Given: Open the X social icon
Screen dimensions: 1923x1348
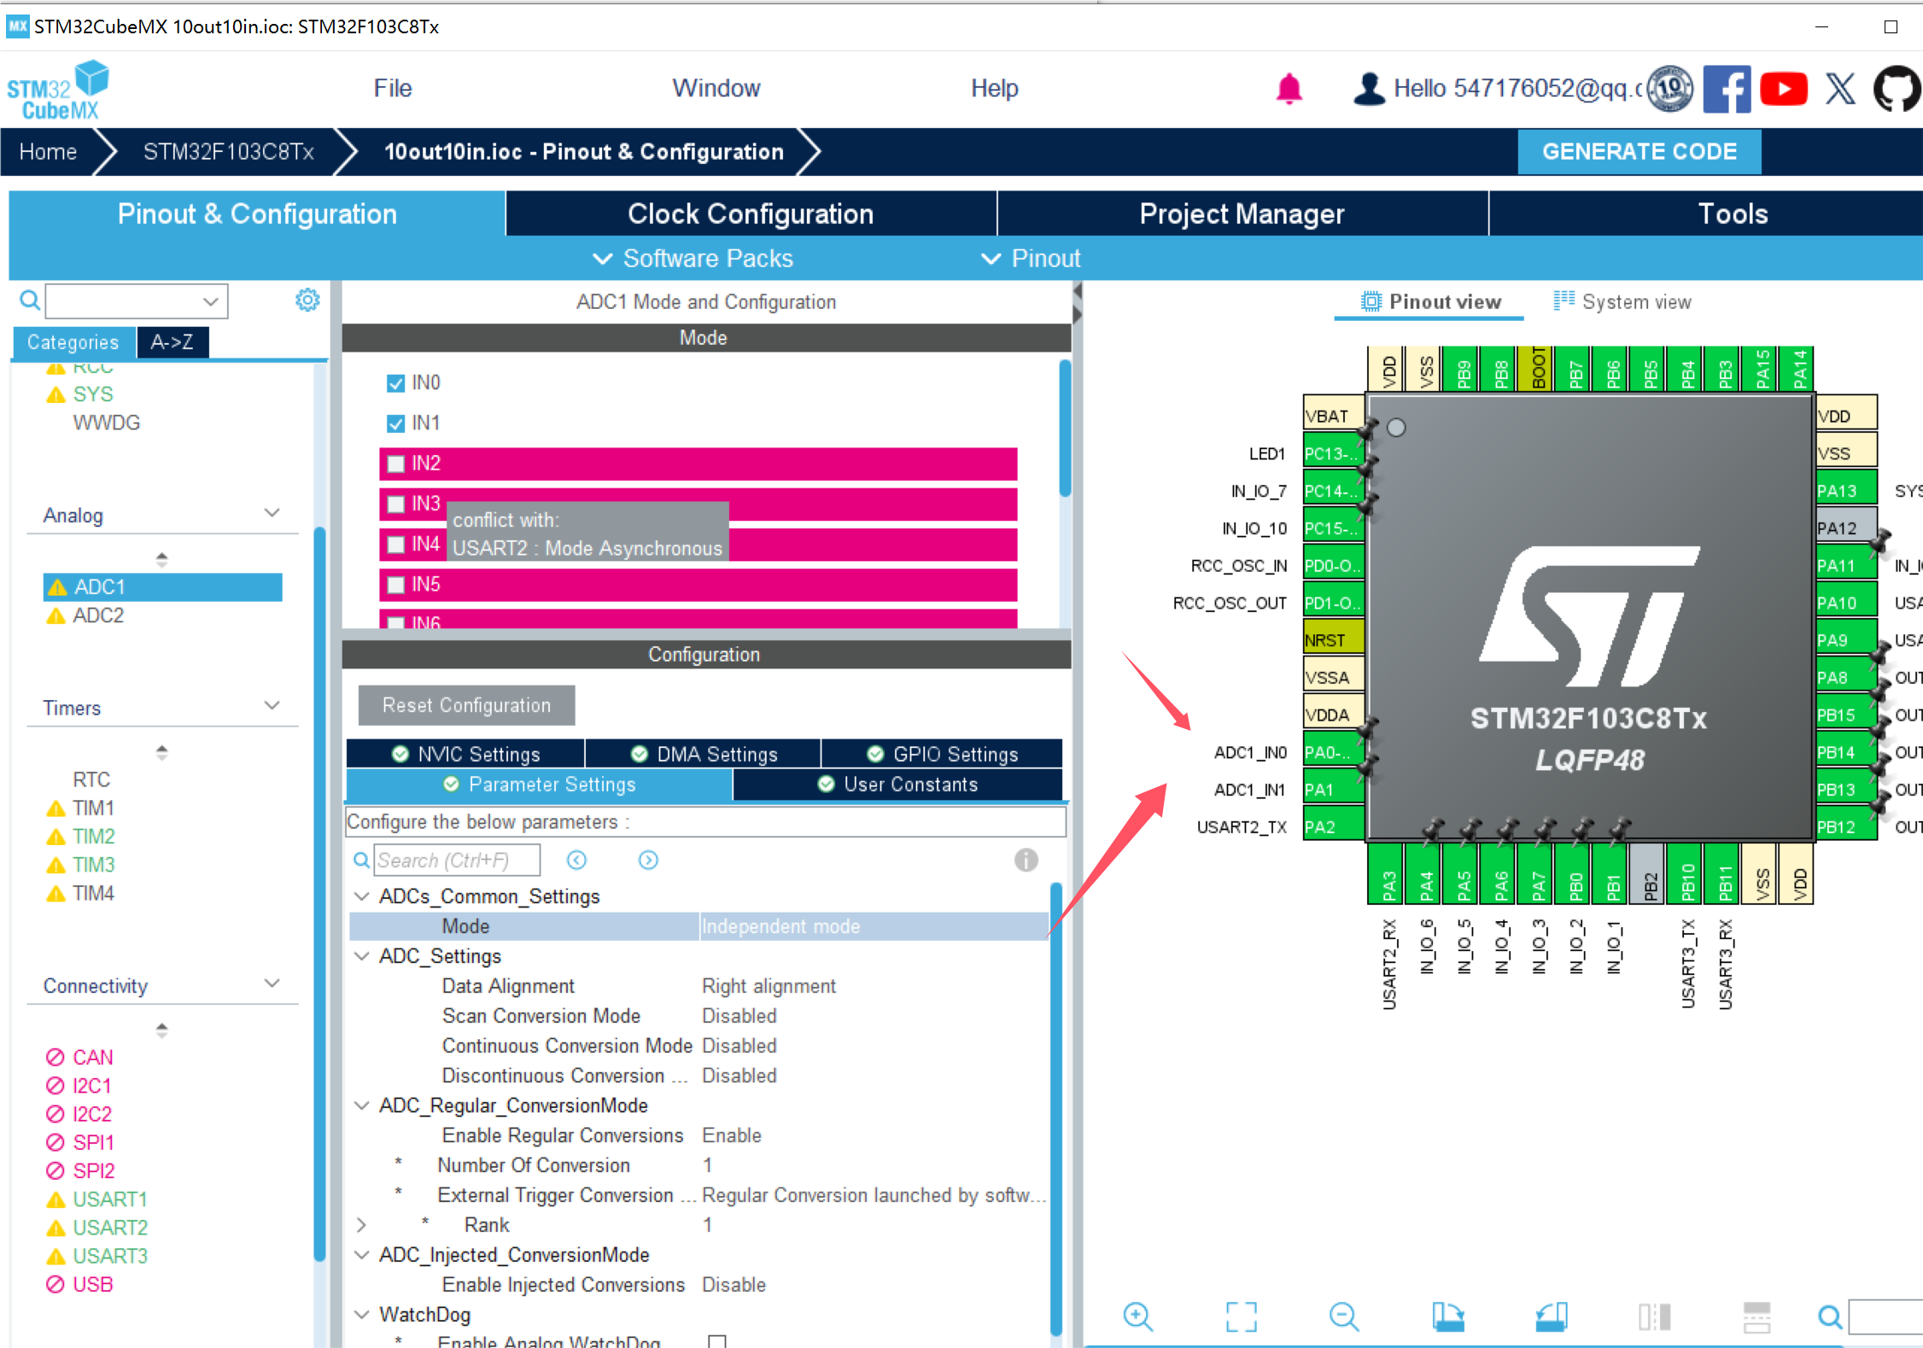Looking at the screenshot, I should point(1840,89).
